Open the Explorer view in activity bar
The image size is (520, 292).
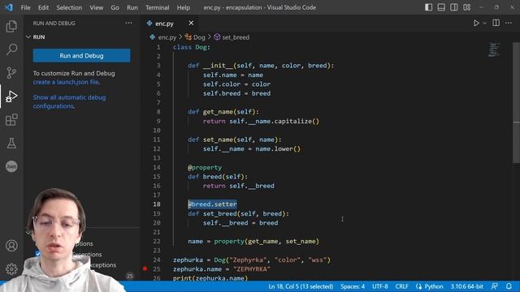pyautogui.click(x=11, y=26)
